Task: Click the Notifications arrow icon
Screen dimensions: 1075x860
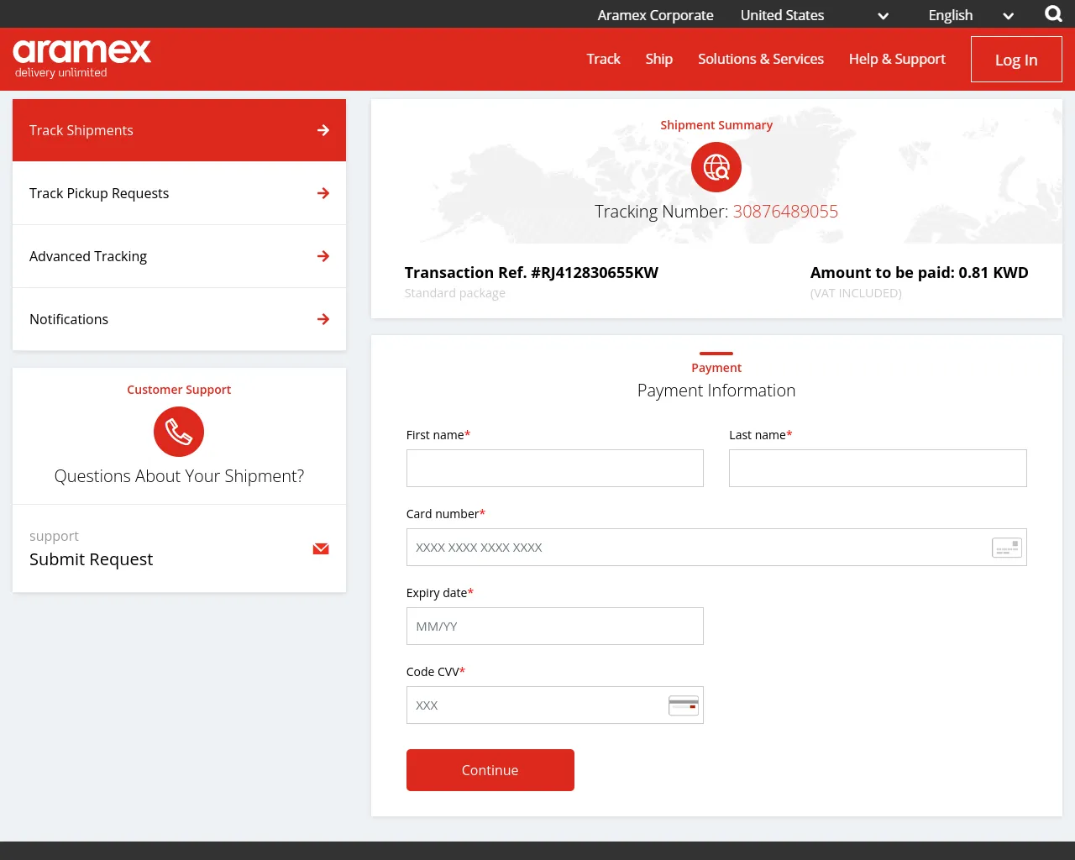Action: (323, 319)
